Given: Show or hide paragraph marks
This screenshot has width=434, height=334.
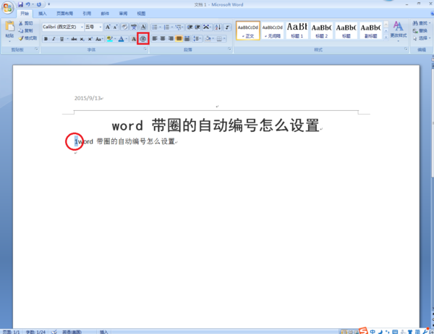Looking at the screenshot, I should coord(227,27).
